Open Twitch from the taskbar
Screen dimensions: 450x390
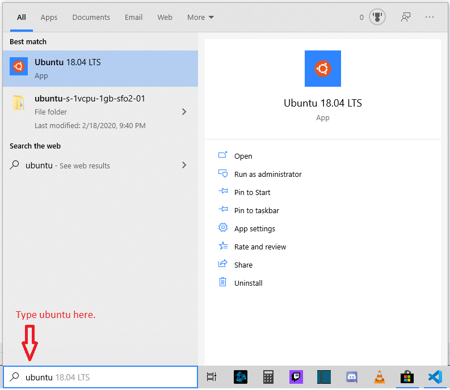[296, 377]
